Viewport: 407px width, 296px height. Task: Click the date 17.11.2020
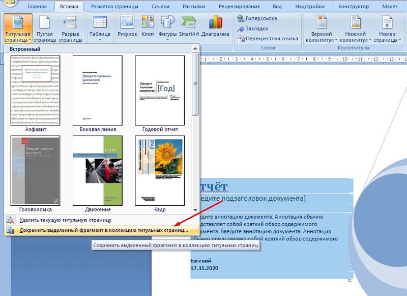(205, 268)
